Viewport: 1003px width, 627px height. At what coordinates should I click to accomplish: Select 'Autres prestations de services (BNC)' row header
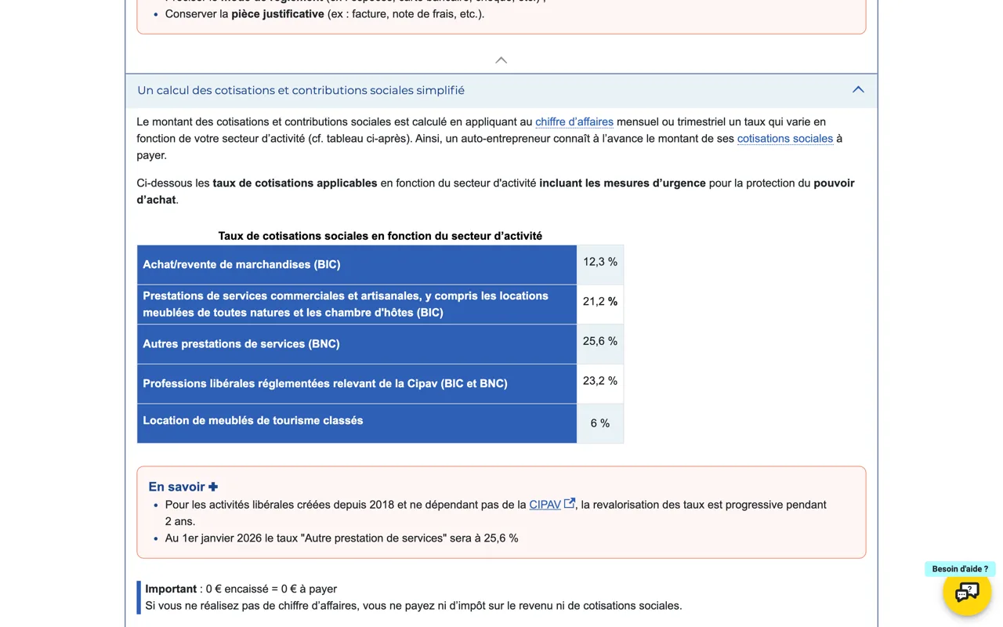[x=357, y=344]
